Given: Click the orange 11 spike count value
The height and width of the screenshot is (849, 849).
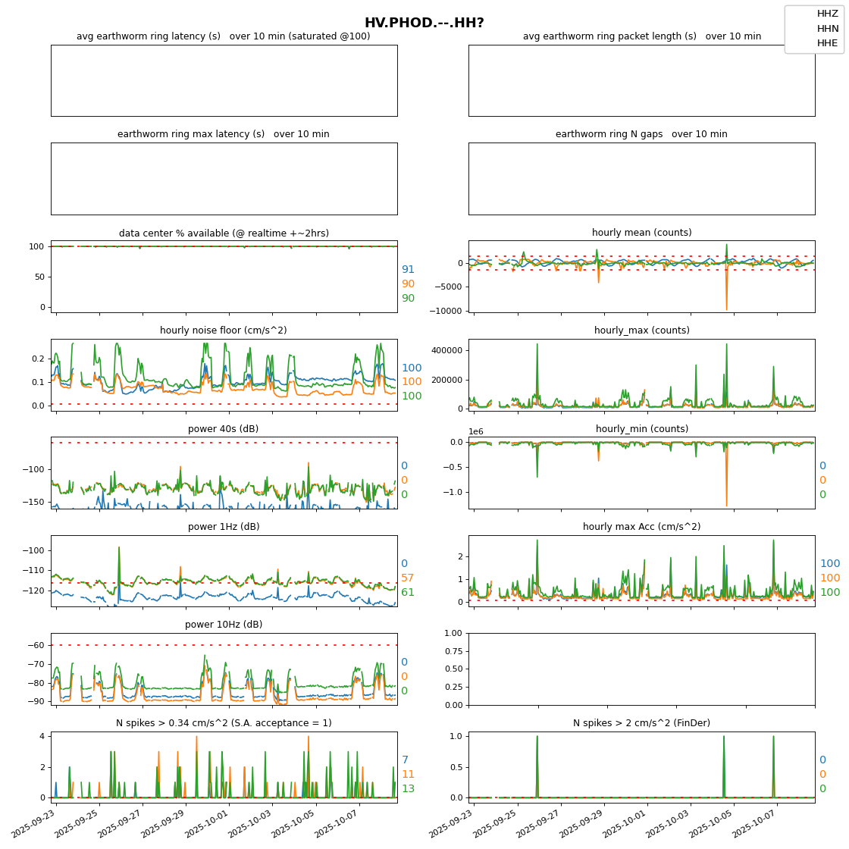Looking at the screenshot, I should pos(408,775).
